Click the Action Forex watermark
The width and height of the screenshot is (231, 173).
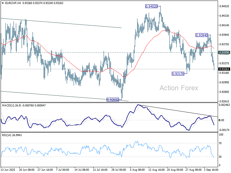point(179,88)
